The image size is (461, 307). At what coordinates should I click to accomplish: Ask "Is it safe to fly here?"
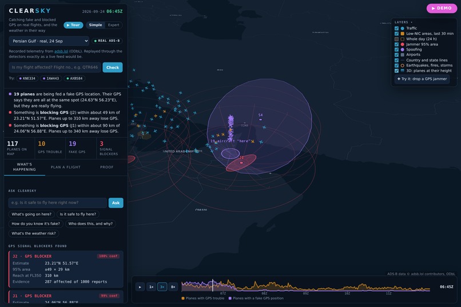(x=78, y=214)
